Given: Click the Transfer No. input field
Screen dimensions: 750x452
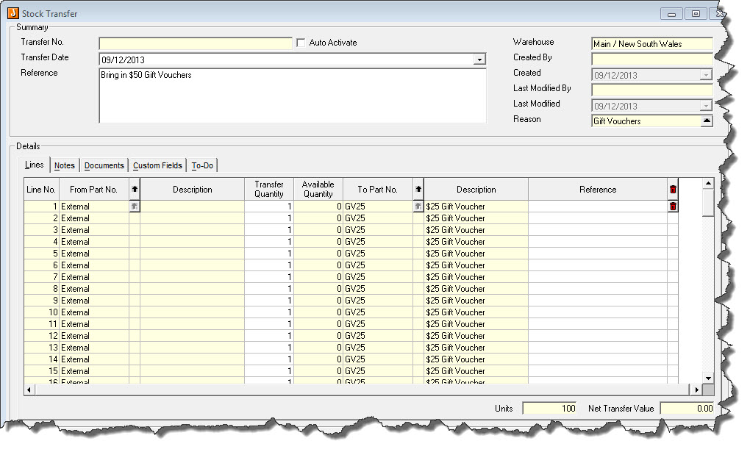Looking at the screenshot, I should (x=196, y=44).
